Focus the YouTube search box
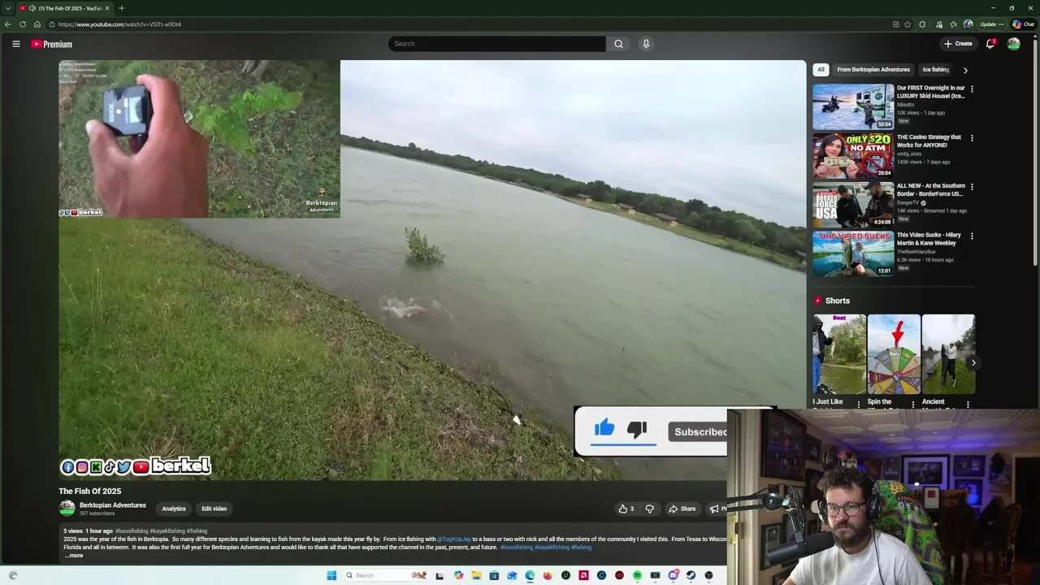The image size is (1040, 585). coord(496,44)
